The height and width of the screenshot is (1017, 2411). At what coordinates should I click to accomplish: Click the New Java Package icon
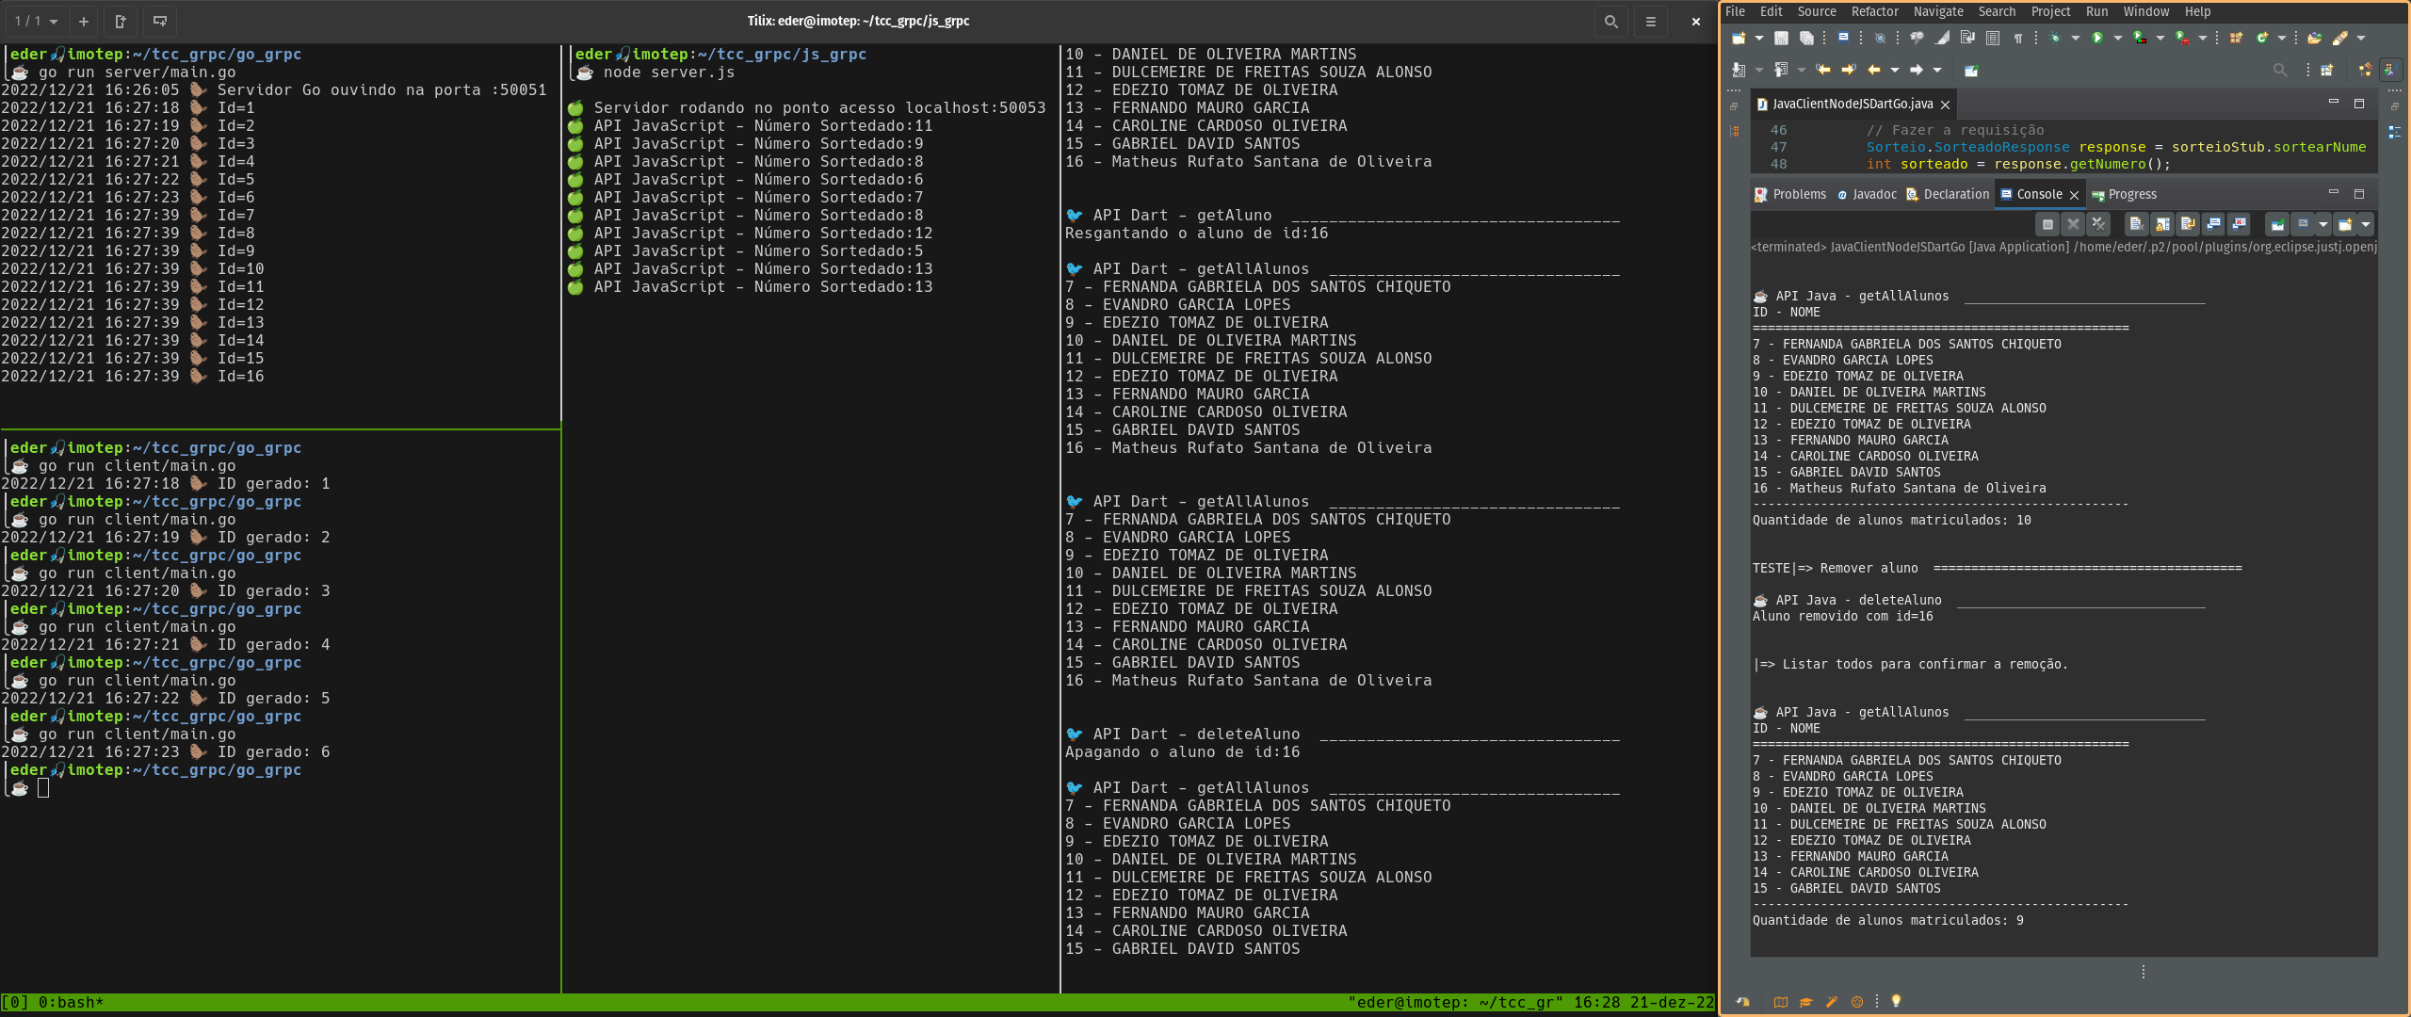(x=2236, y=38)
